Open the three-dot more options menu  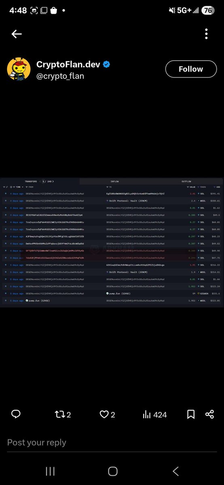click(206, 34)
